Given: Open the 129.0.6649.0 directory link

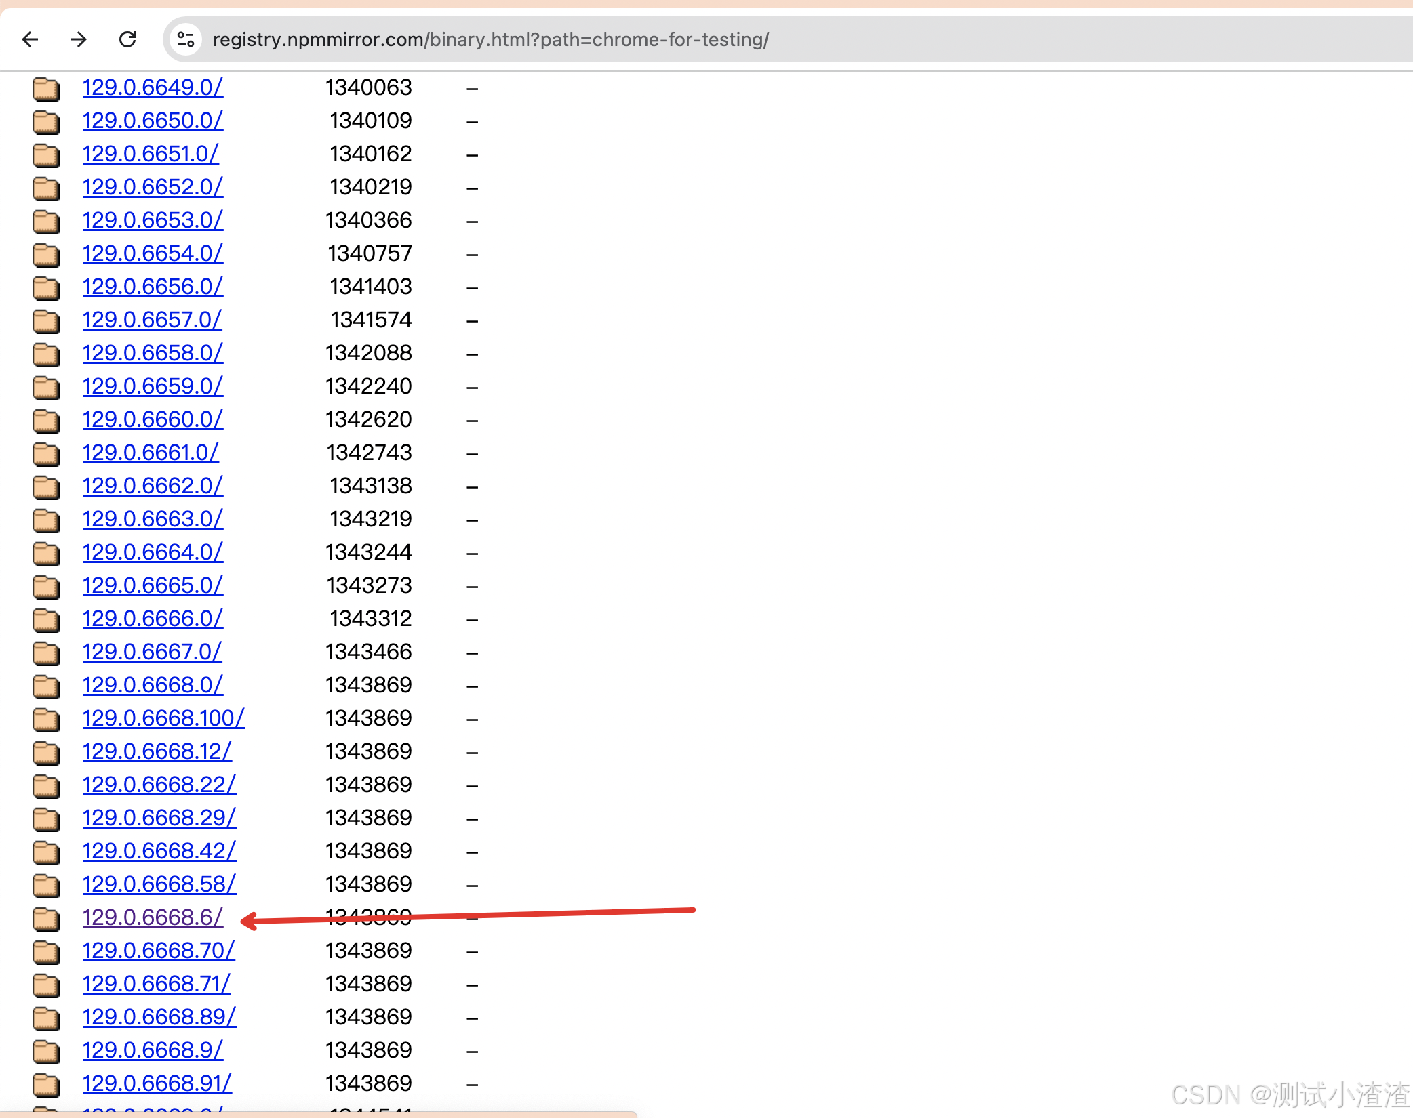Looking at the screenshot, I should coord(152,88).
